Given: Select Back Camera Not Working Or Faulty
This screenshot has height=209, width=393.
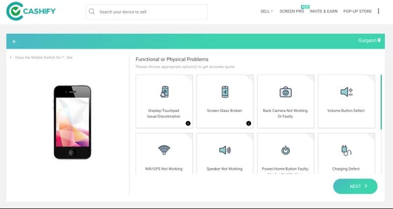Looking at the screenshot, I should coord(285,102).
